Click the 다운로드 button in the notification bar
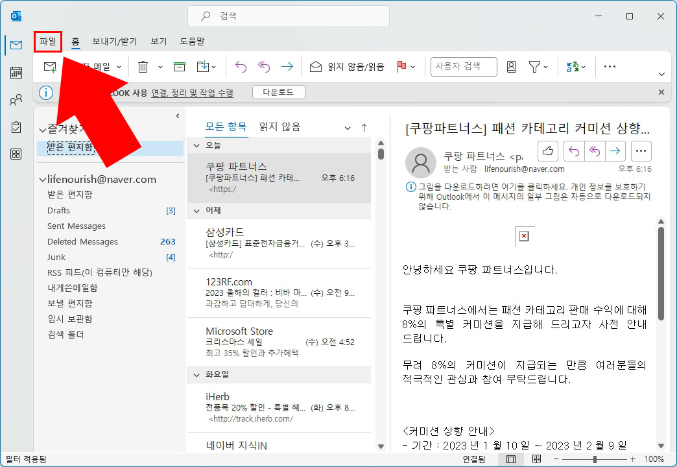Image resolution: width=677 pixels, height=467 pixels. click(x=278, y=91)
